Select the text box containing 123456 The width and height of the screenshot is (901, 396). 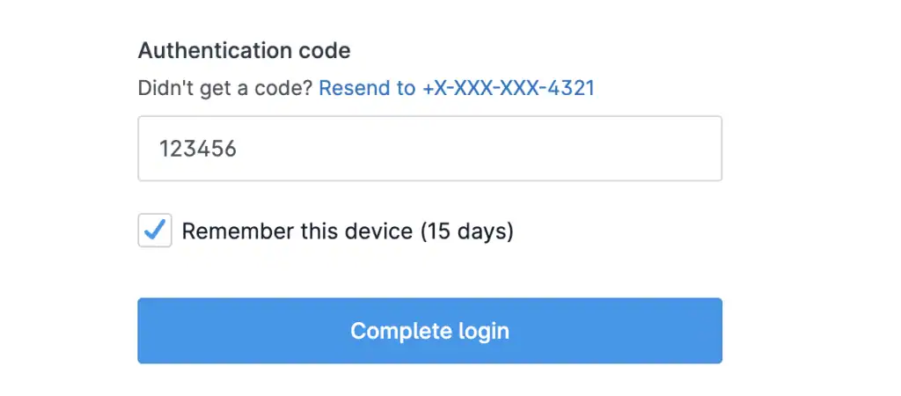429,149
